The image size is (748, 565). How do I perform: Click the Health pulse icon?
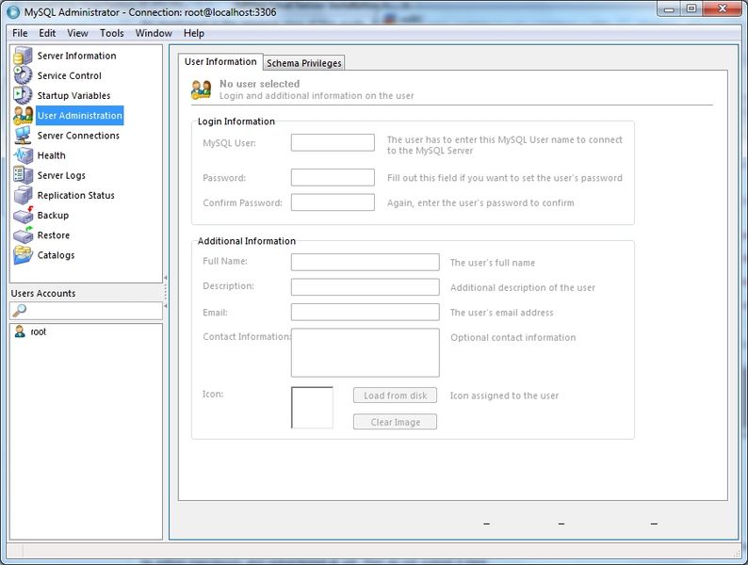pos(23,155)
